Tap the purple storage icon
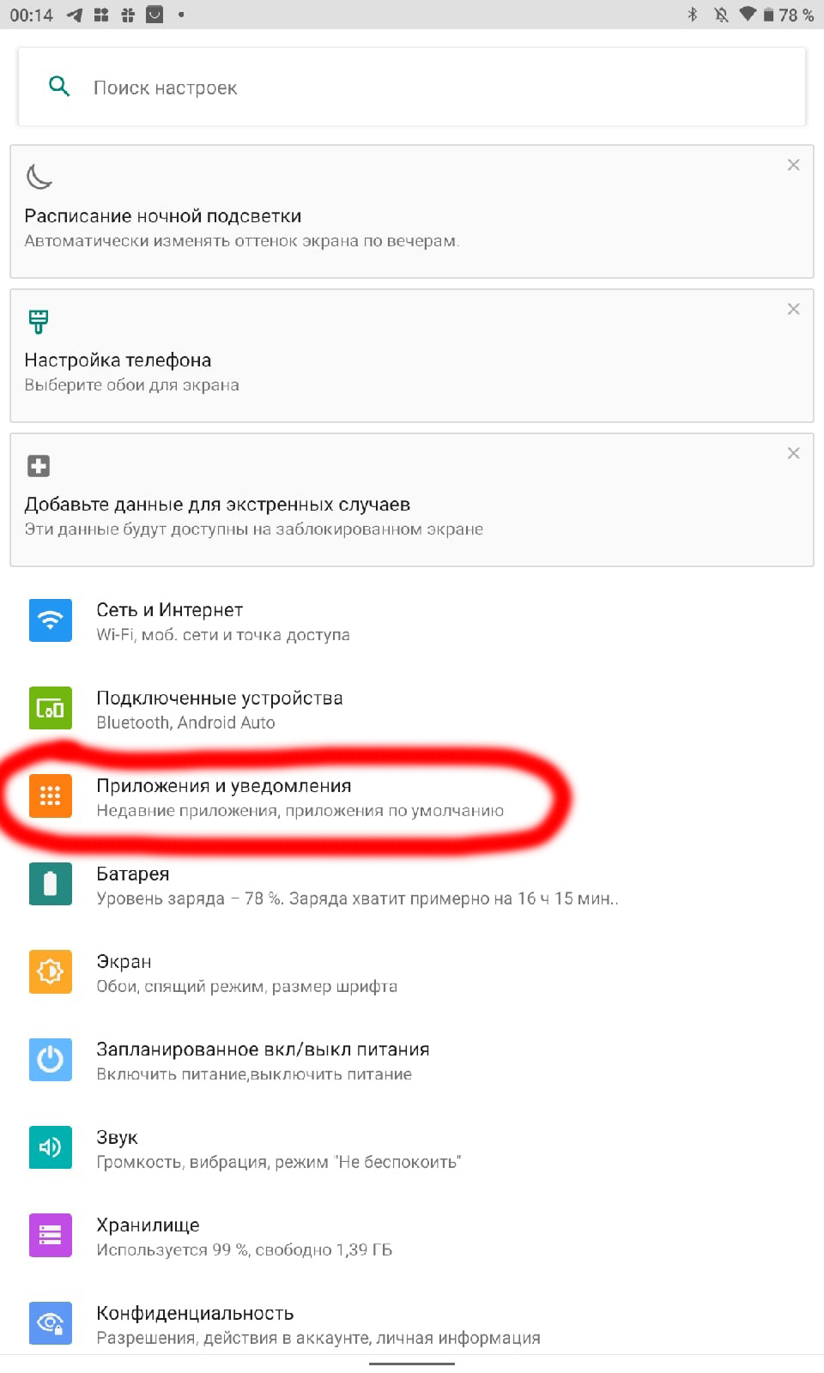Screen dimensions: 824x1373 [50, 1235]
